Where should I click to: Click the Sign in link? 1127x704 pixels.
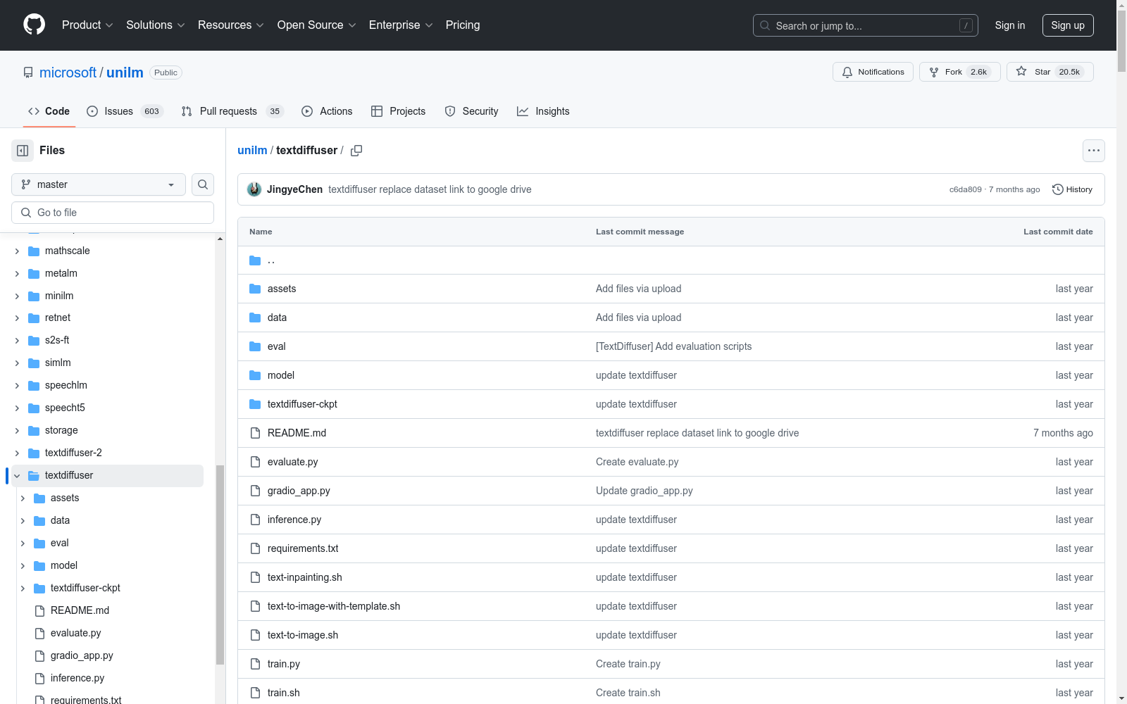(x=1010, y=25)
